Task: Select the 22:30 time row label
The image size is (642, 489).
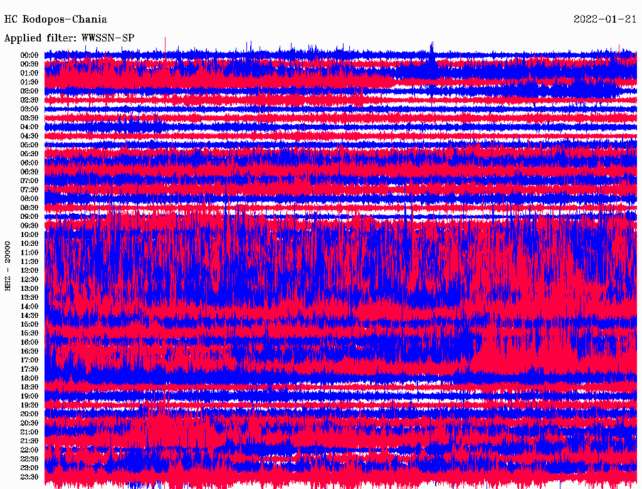Action: [x=29, y=459]
